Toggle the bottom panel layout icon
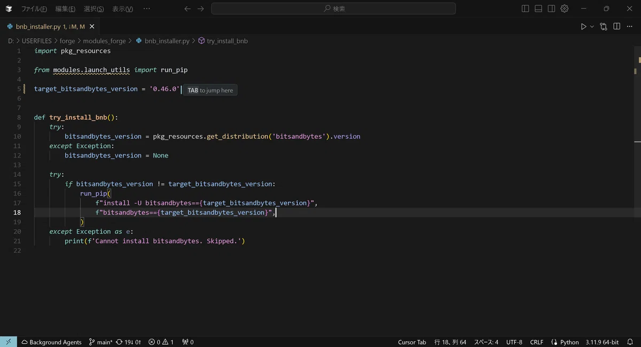Image resolution: width=641 pixels, height=347 pixels. [x=538, y=9]
